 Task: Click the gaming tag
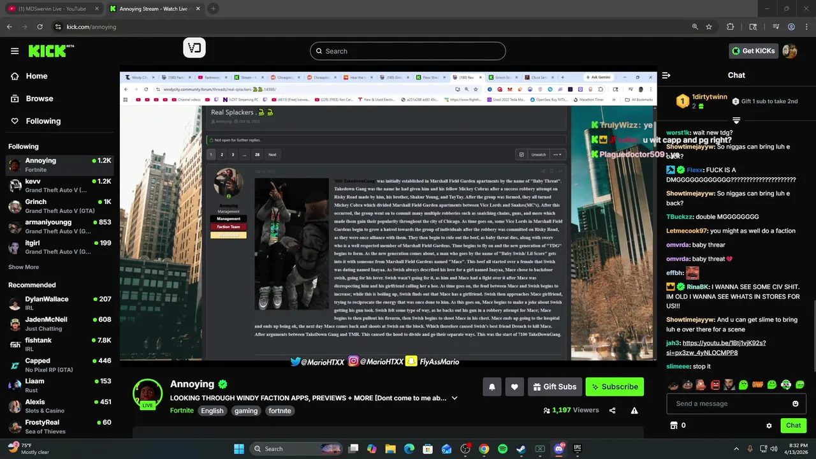pyautogui.click(x=246, y=411)
